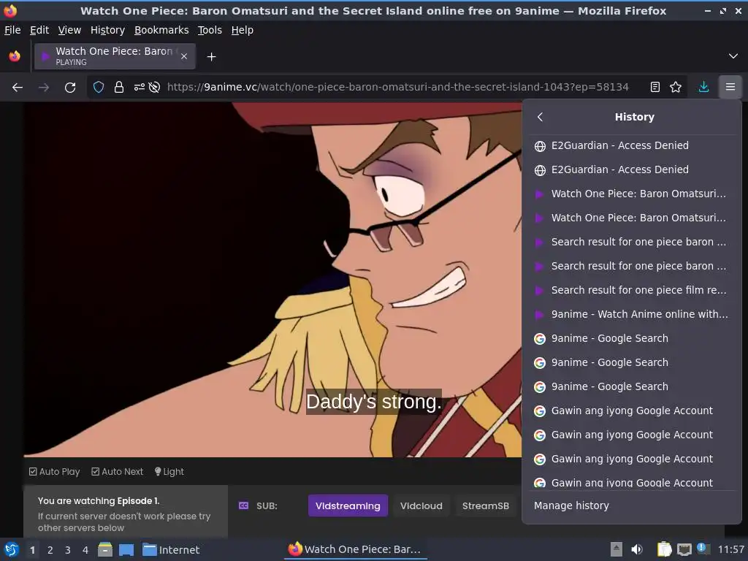Open the Edit menu

coord(39,30)
